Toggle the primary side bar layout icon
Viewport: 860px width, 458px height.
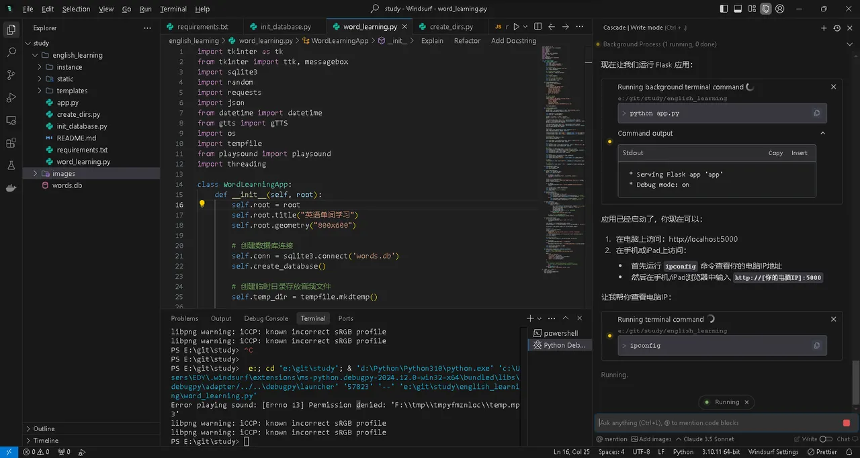pyautogui.click(x=724, y=9)
